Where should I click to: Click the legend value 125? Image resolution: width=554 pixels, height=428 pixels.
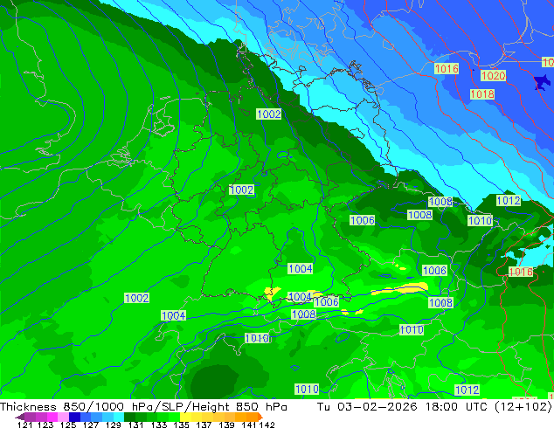tap(68, 425)
